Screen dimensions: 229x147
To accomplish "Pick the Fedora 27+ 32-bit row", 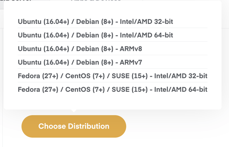I will (x=112, y=76).
